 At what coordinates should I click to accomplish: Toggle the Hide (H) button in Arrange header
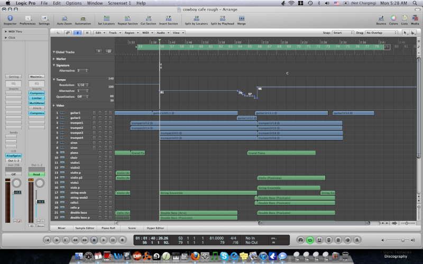tap(87, 33)
